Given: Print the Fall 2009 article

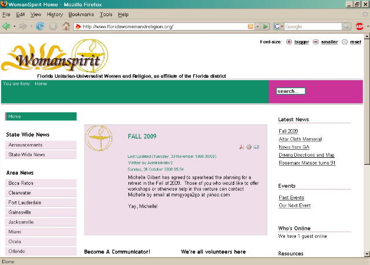Looking at the screenshot, I should tap(249, 147).
